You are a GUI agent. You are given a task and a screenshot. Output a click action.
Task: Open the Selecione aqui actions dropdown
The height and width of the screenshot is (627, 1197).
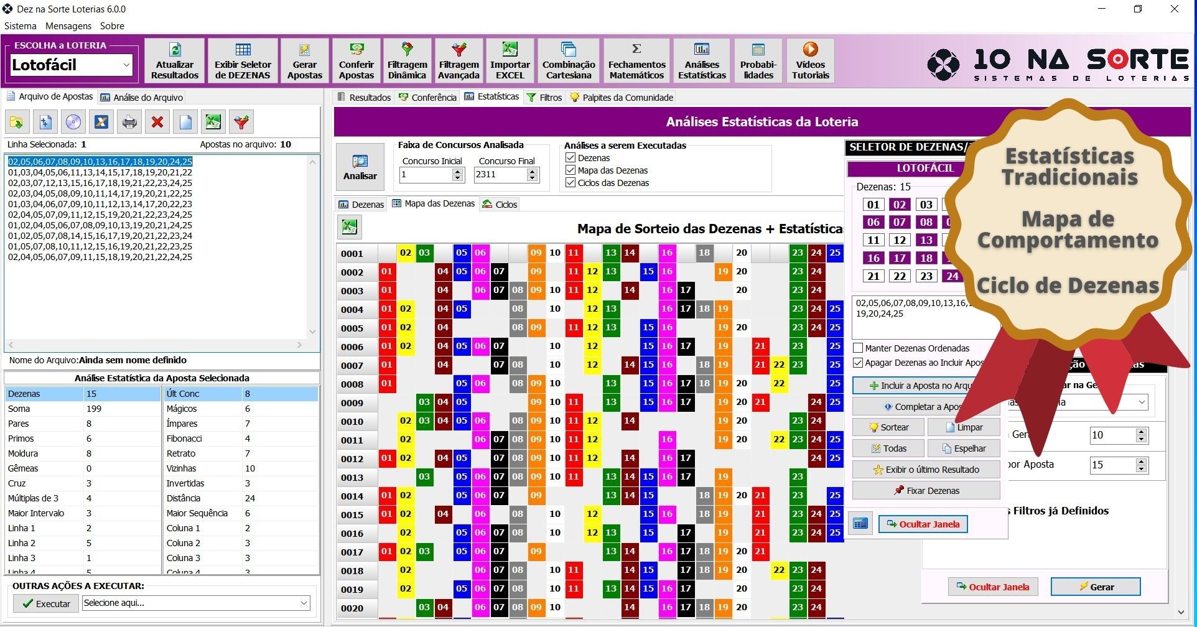[304, 603]
